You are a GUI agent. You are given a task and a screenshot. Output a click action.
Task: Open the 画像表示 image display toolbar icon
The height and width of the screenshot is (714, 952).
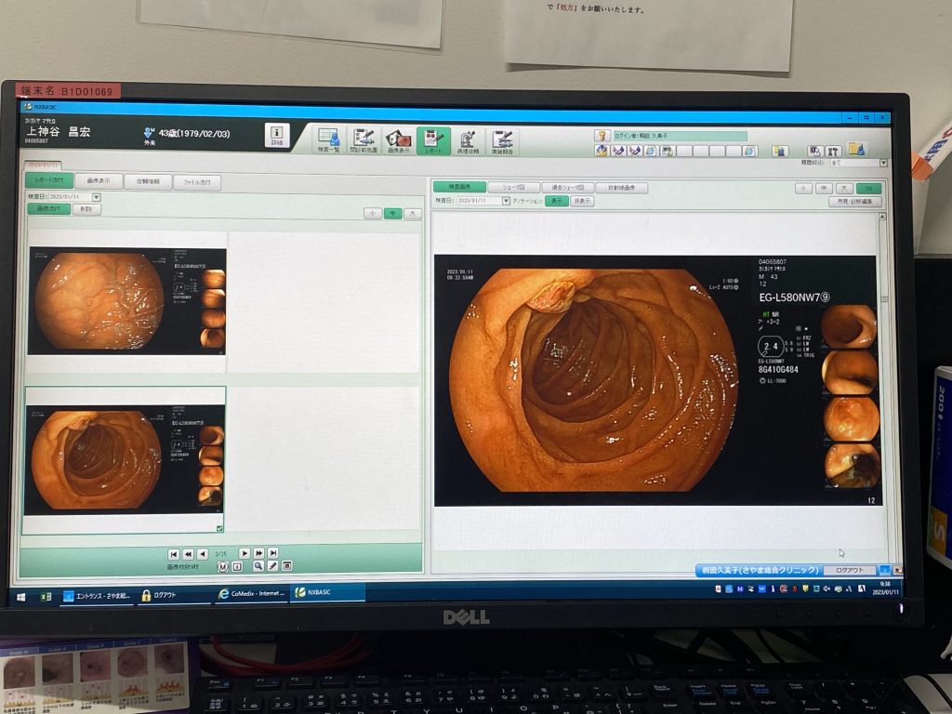[x=398, y=140]
